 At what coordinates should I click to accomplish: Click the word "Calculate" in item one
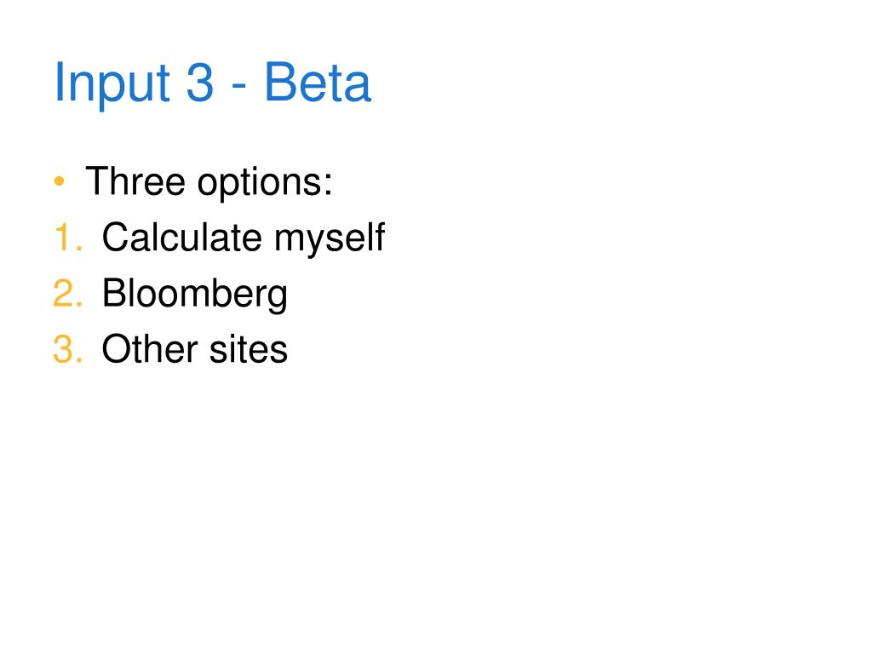click(x=182, y=237)
